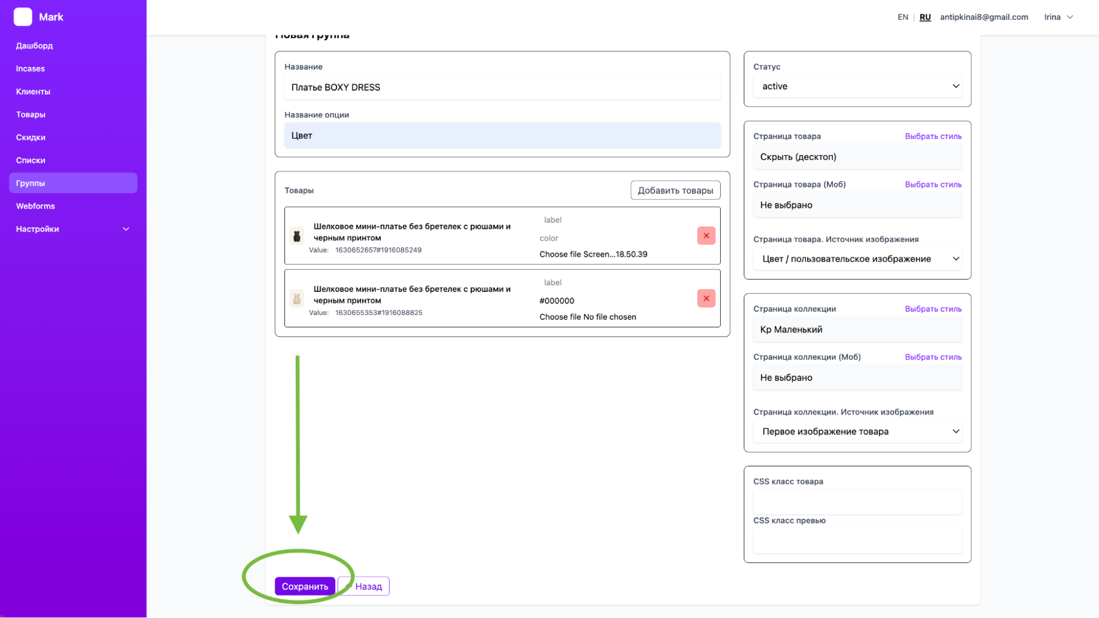Click the Mark logo icon
This screenshot has width=1099, height=618.
coord(23,17)
